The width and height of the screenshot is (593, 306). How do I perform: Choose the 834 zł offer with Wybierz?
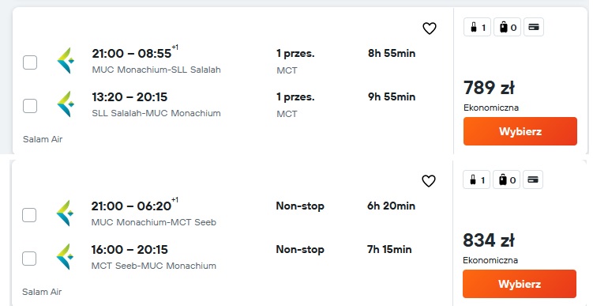tap(520, 284)
